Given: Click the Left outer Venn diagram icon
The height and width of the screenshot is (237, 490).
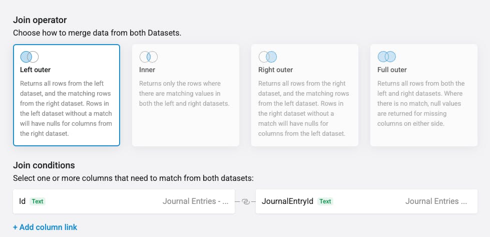Looking at the screenshot, I should click(30, 57).
